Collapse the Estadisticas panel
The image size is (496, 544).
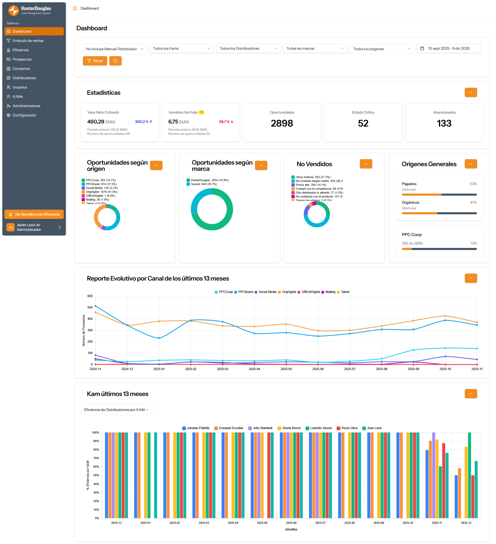471,92
